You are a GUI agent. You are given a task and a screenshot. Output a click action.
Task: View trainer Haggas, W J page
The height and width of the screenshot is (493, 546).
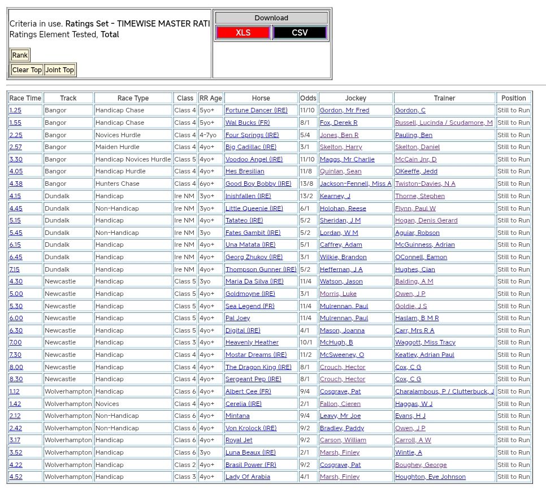point(414,404)
